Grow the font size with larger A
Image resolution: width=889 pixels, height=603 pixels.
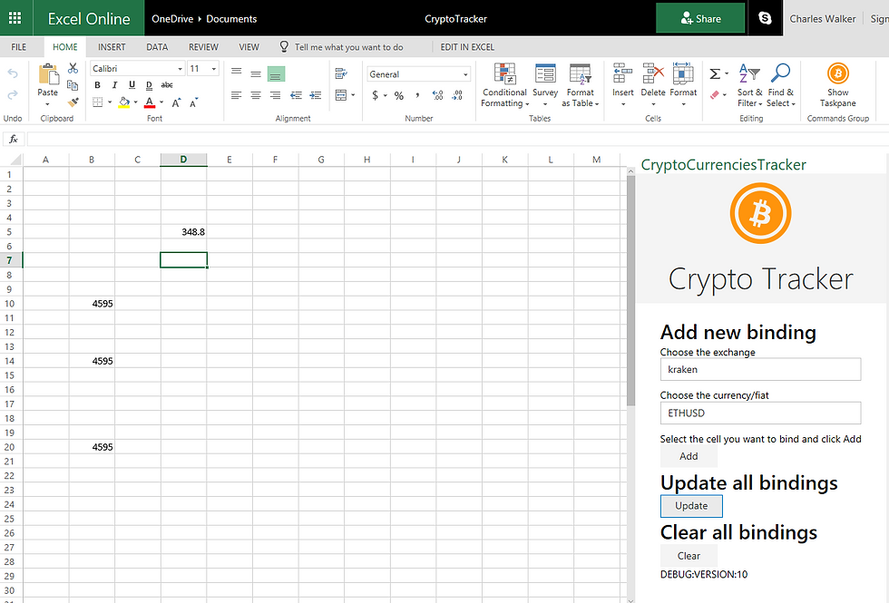pyautogui.click(x=176, y=102)
